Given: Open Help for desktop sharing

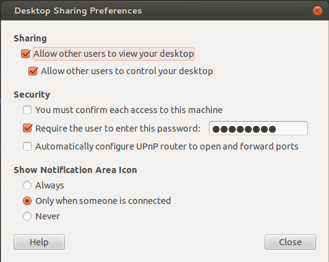Looking at the screenshot, I should (x=39, y=242).
